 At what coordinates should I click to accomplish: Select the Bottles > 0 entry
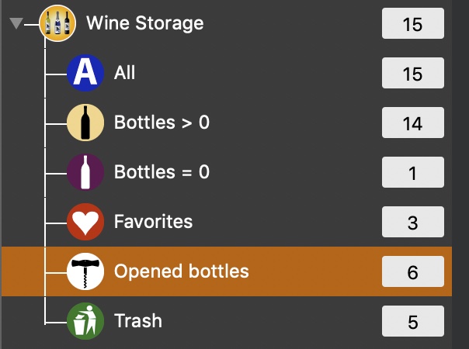162,123
